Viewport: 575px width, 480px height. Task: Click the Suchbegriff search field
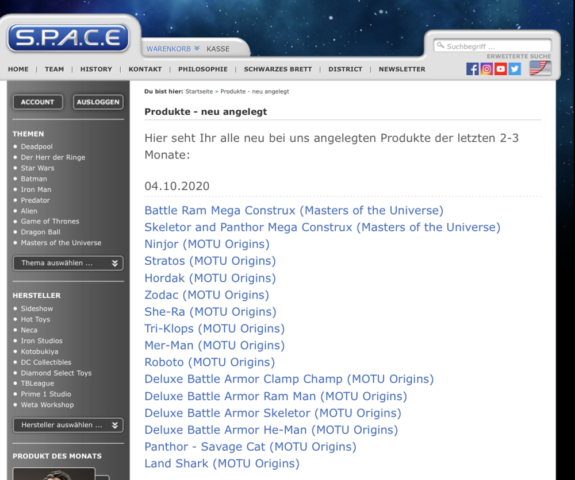[493, 46]
